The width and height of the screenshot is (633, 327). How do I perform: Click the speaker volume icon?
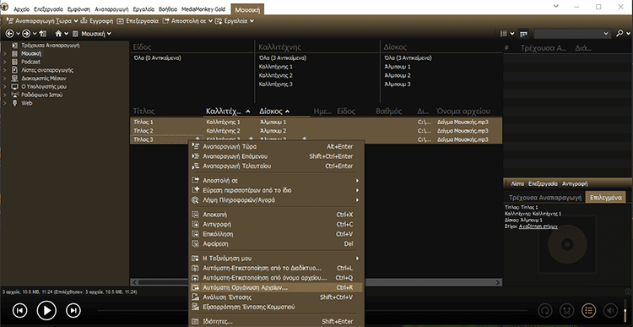610,310
